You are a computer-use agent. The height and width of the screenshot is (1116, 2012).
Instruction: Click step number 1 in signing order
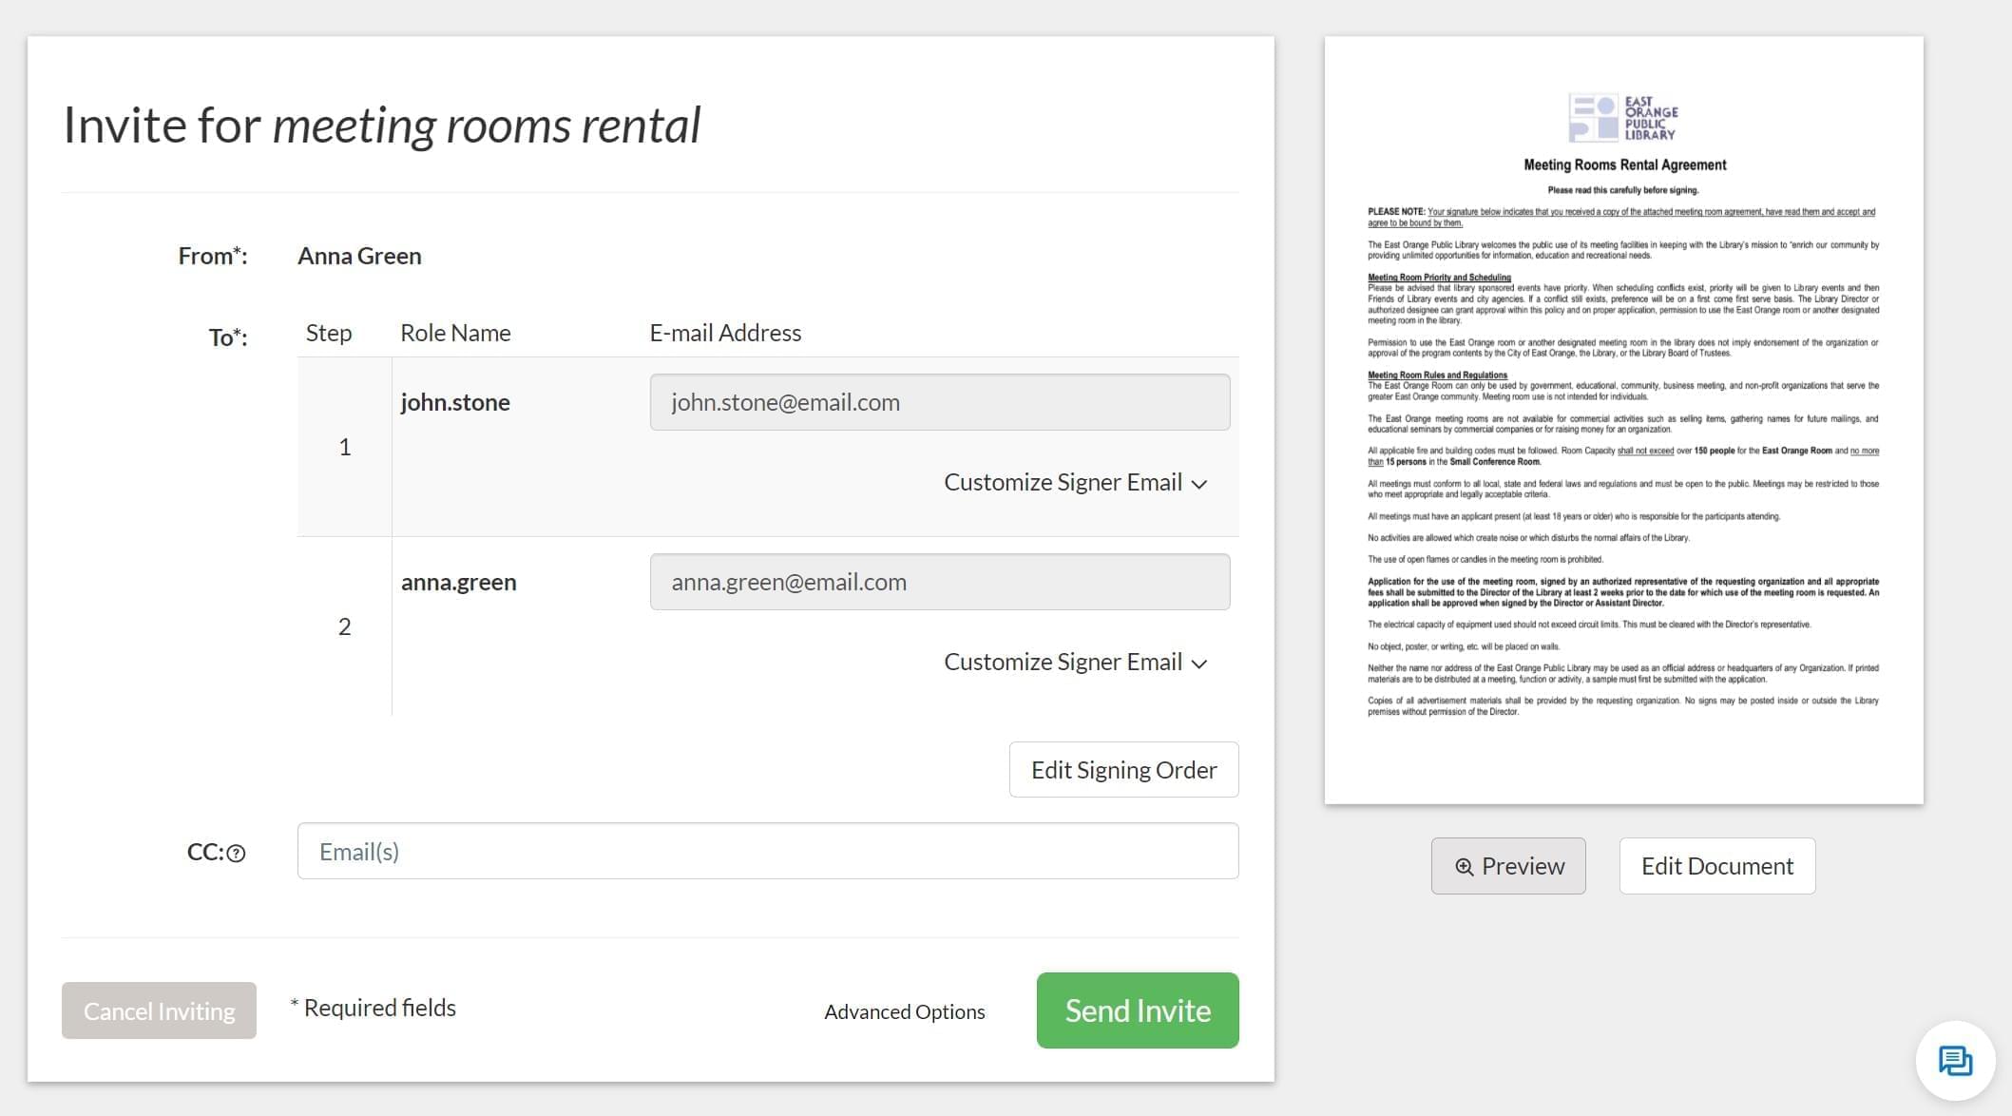(x=345, y=447)
